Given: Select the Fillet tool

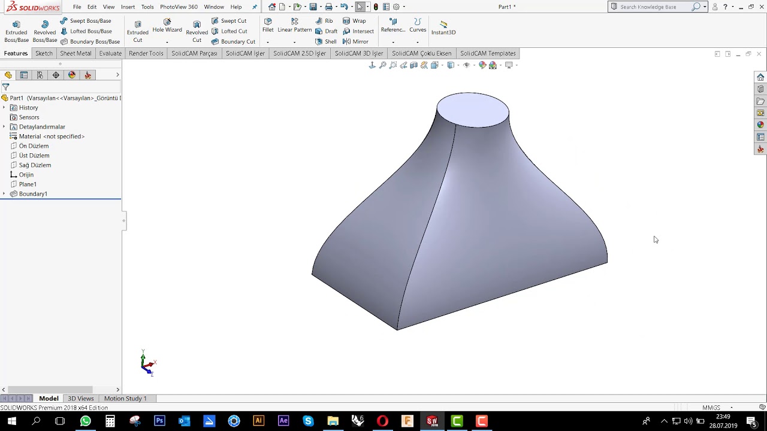Looking at the screenshot, I should click(268, 25).
